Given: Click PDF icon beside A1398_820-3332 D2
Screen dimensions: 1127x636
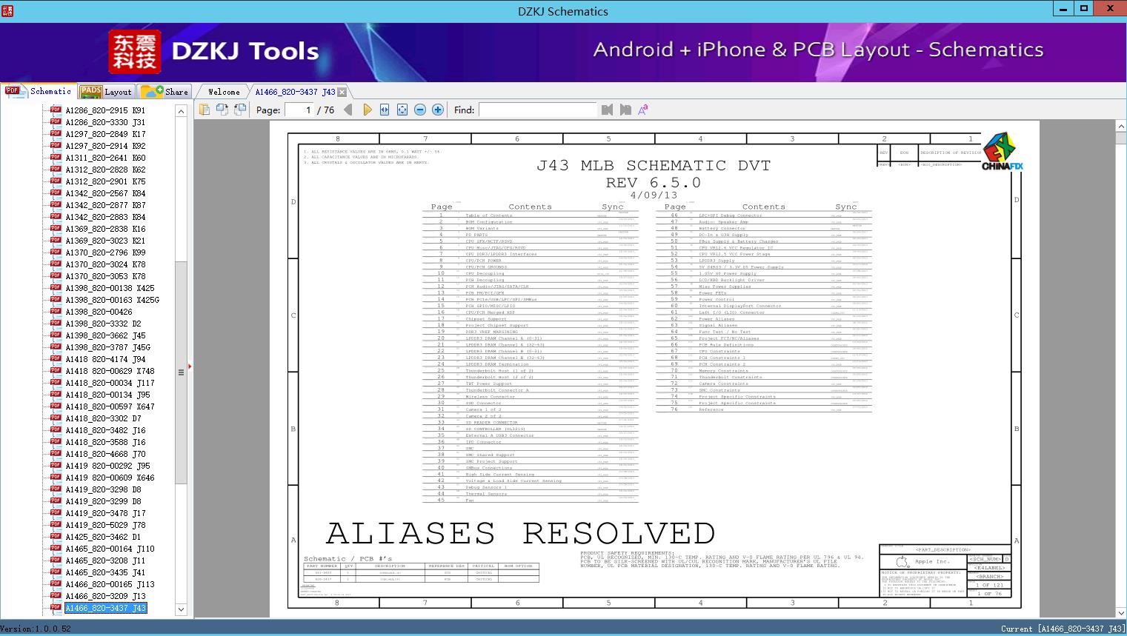Looking at the screenshot, I should (56, 323).
